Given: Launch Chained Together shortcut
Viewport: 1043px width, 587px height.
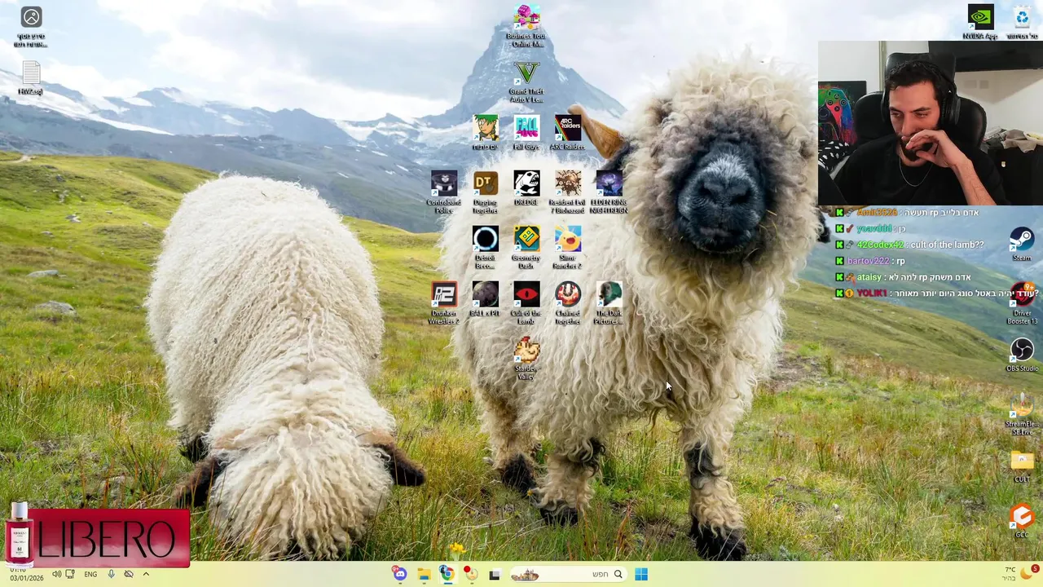Looking at the screenshot, I should [568, 303].
